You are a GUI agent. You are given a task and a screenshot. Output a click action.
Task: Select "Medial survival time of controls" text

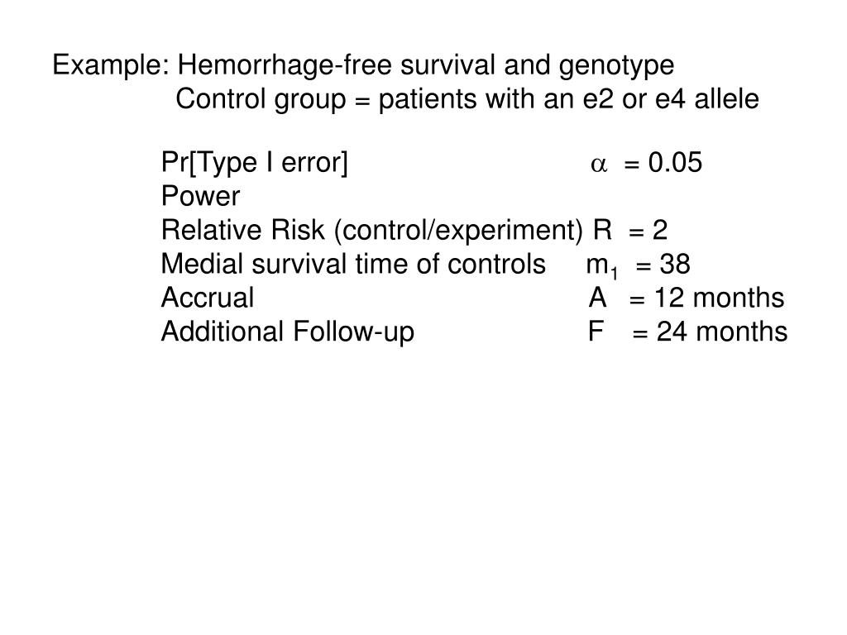[x=348, y=265]
